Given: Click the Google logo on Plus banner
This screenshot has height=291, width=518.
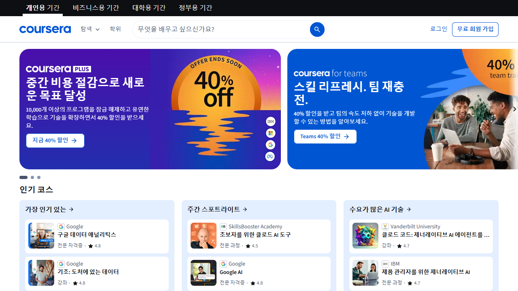Looking at the screenshot, I should click(x=270, y=145).
